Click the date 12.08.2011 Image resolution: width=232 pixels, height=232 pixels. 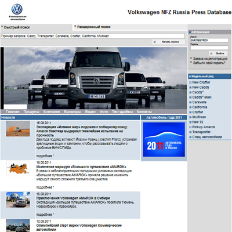[x=44, y=222]
